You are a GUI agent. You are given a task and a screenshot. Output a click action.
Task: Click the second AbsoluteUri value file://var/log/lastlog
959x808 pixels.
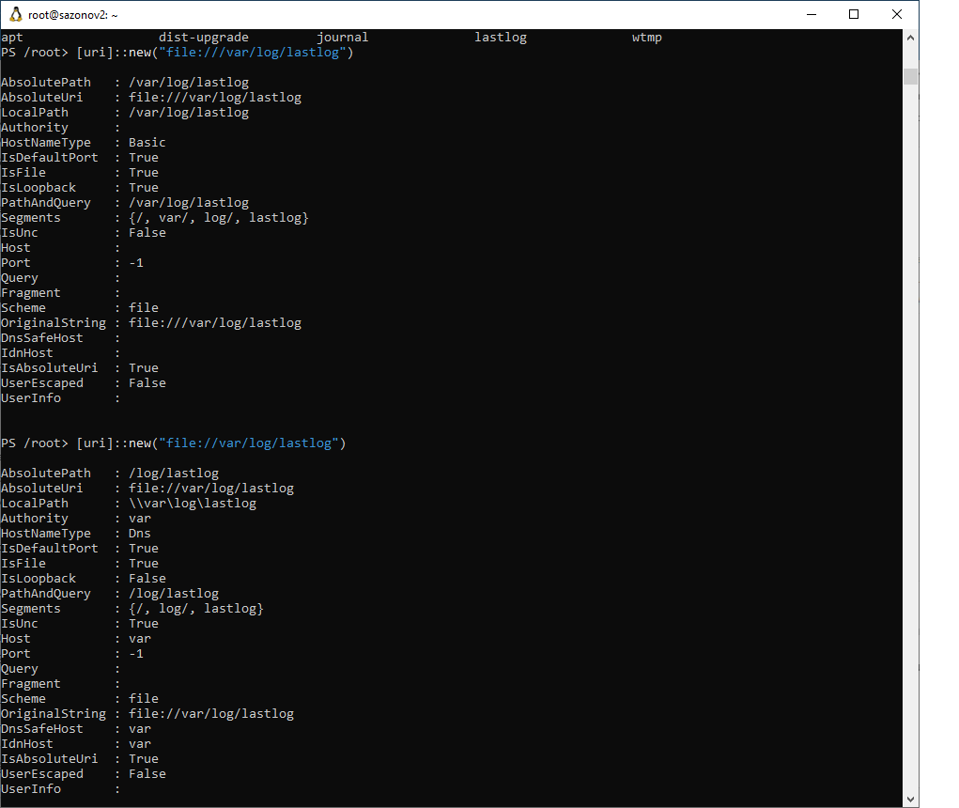pos(211,489)
